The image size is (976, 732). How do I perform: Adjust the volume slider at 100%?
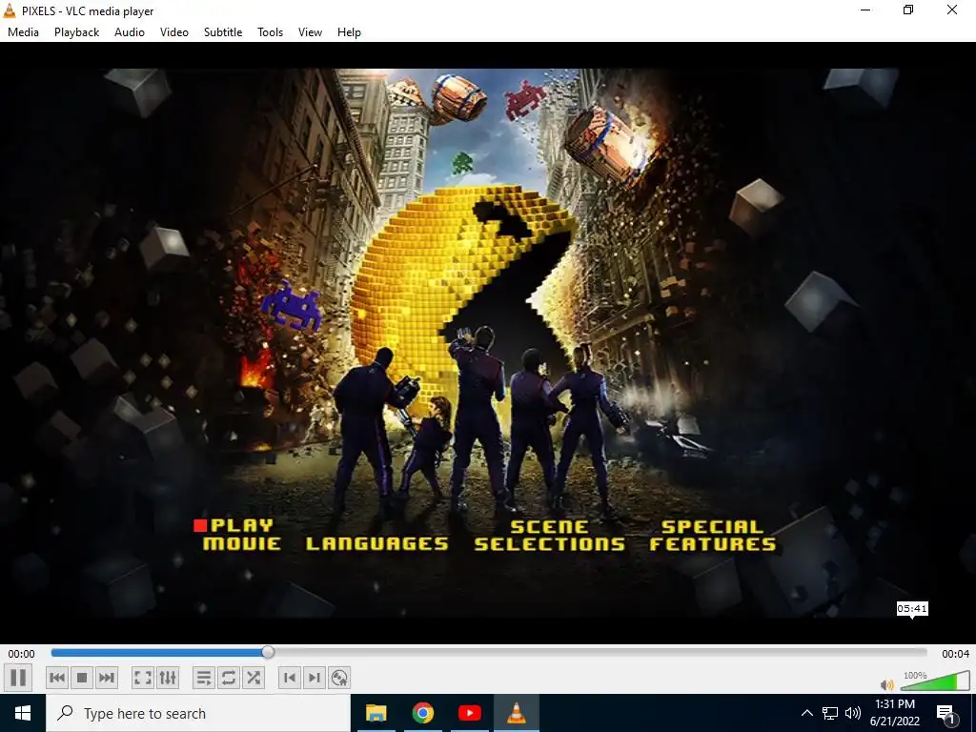(935, 681)
